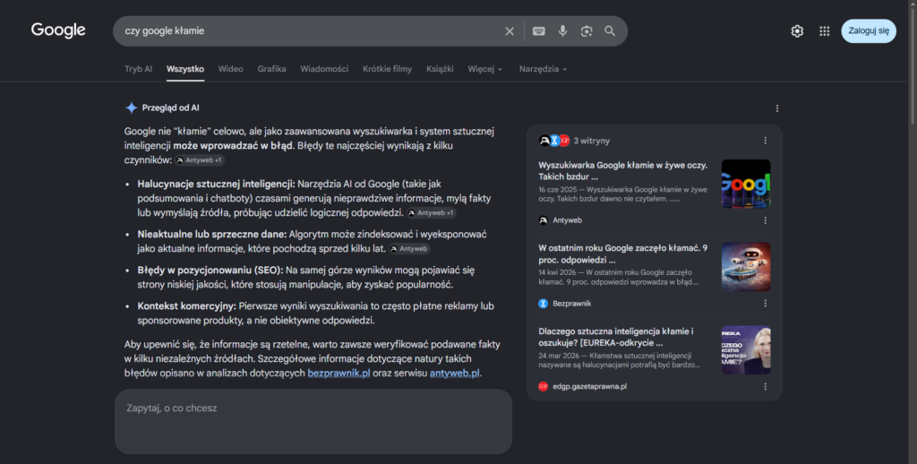Viewport: 917px width, 464px height.
Task: Select the Wszystko tab
Action: click(x=184, y=69)
